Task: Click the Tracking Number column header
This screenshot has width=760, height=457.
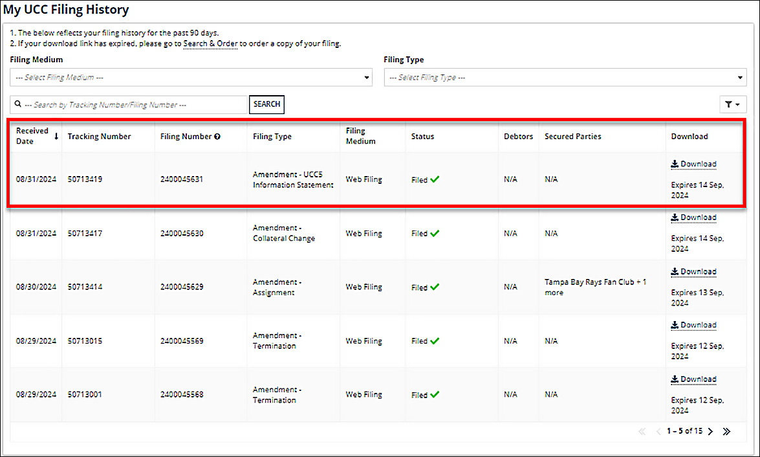Action: (x=99, y=137)
